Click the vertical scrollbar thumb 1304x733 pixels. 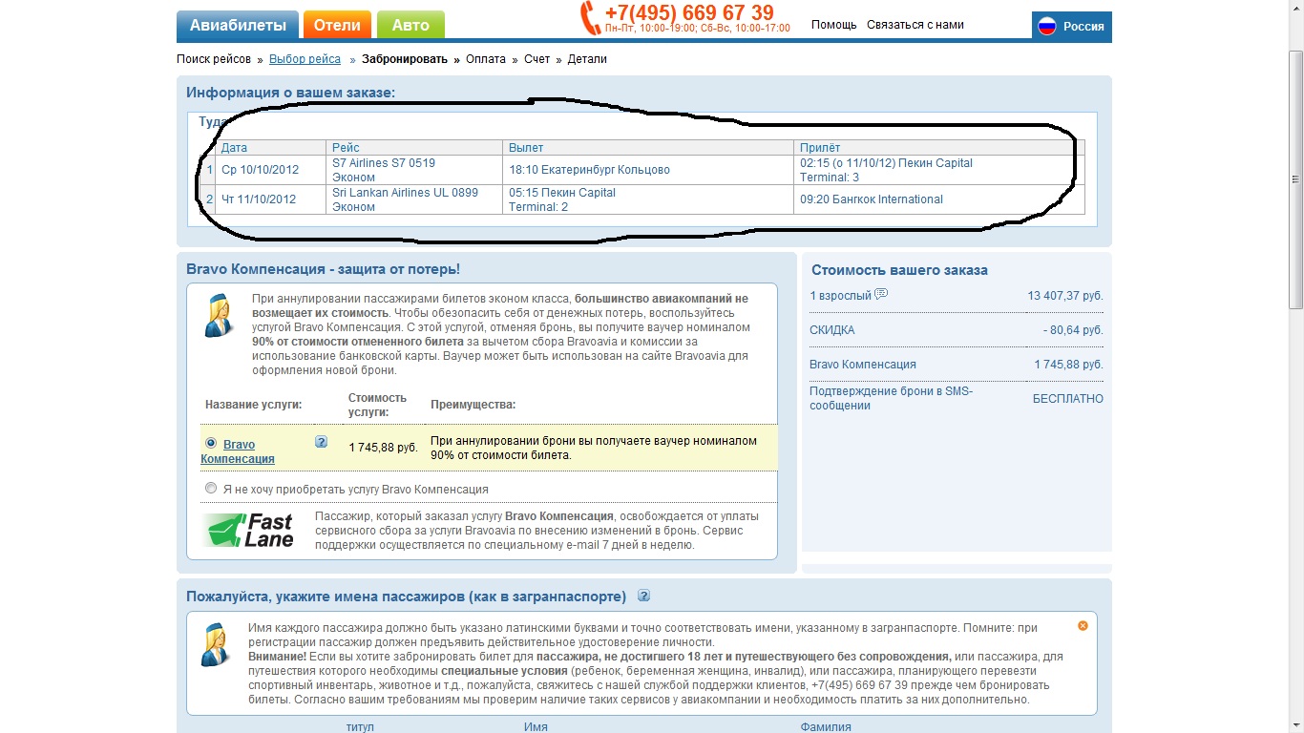1295,179
